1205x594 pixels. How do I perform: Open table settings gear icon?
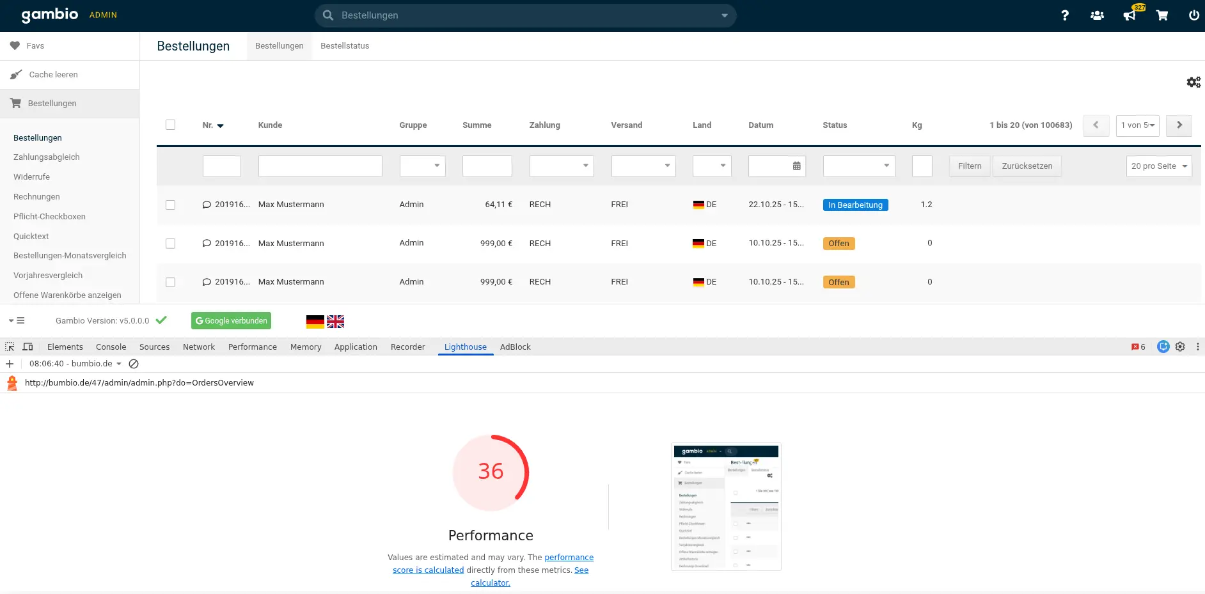pyautogui.click(x=1193, y=82)
